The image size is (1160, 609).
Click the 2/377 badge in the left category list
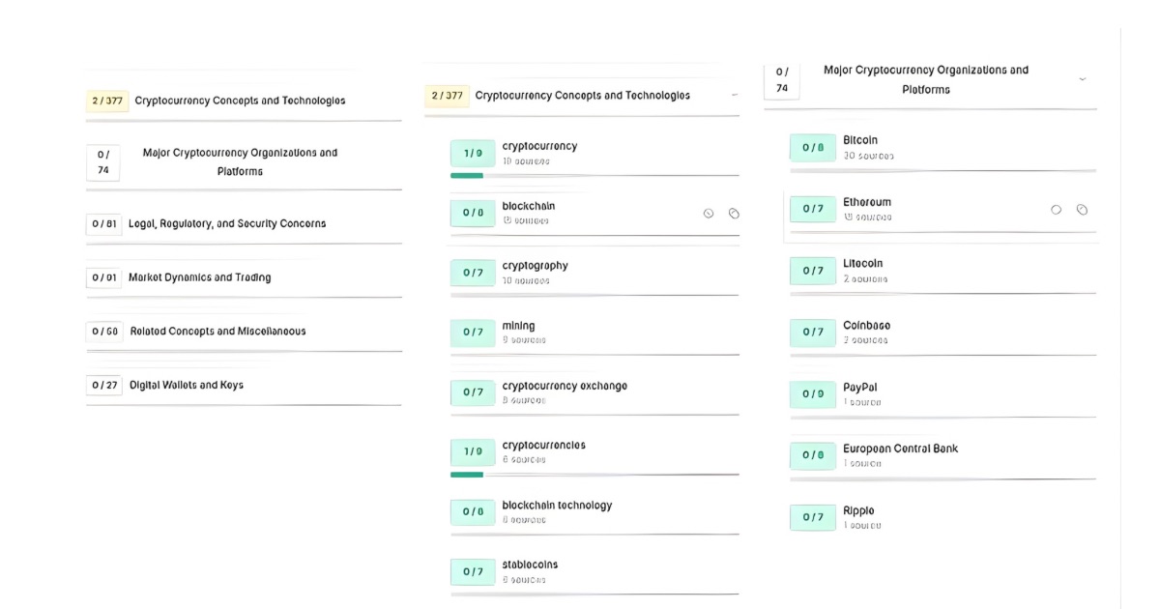click(x=107, y=101)
